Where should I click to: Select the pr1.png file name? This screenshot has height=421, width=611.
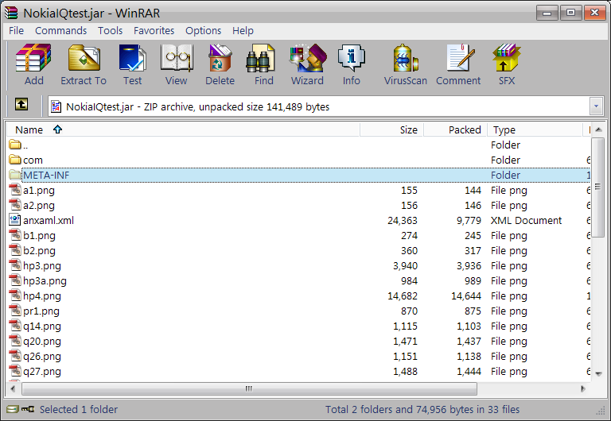click(x=41, y=311)
